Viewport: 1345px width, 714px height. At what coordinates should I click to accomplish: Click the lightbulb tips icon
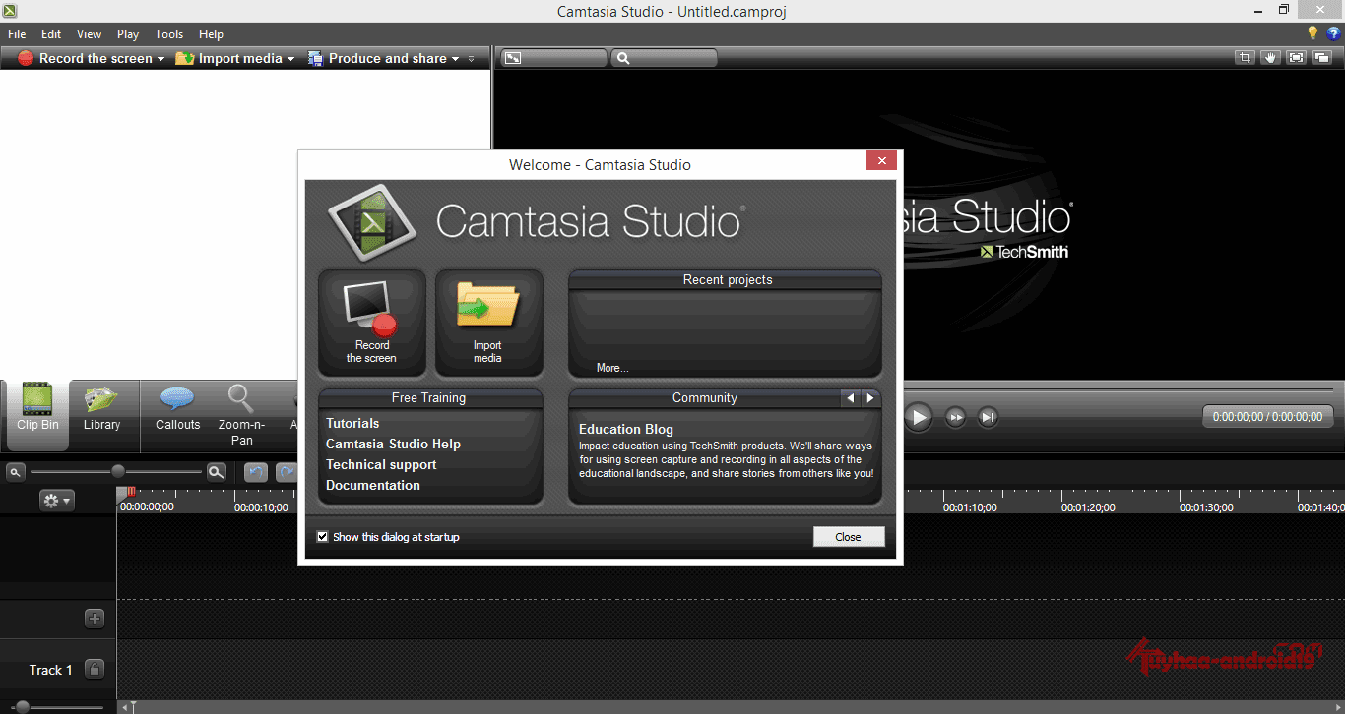click(x=1313, y=34)
